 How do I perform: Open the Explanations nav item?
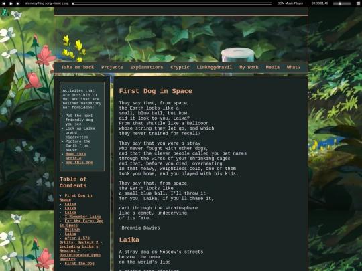[x=147, y=68]
